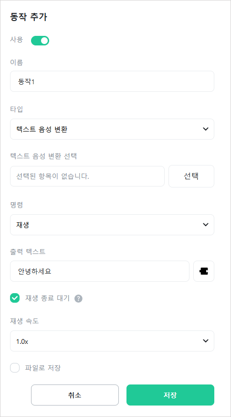Click the chevron arrow in 명령 dropdown
This screenshot has height=417, width=231.
pyautogui.click(x=205, y=224)
